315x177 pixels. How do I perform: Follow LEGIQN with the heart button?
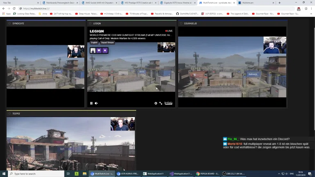point(99,50)
